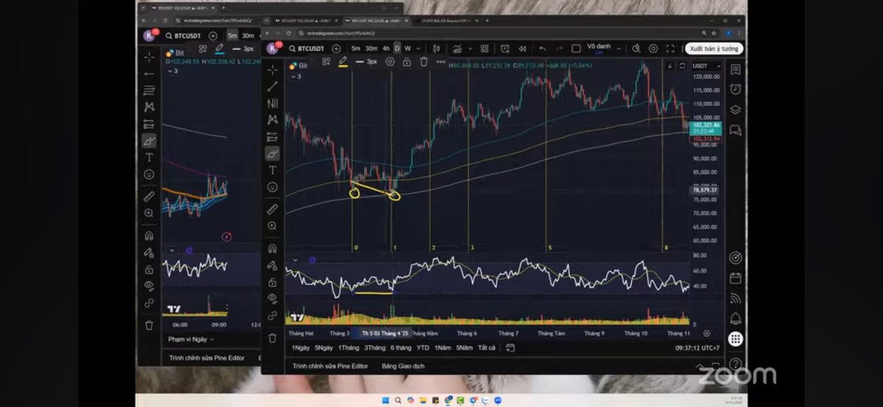Open pattern tools in front window sidebar
This screenshot has width=883, height=407.
pos(272,119)
